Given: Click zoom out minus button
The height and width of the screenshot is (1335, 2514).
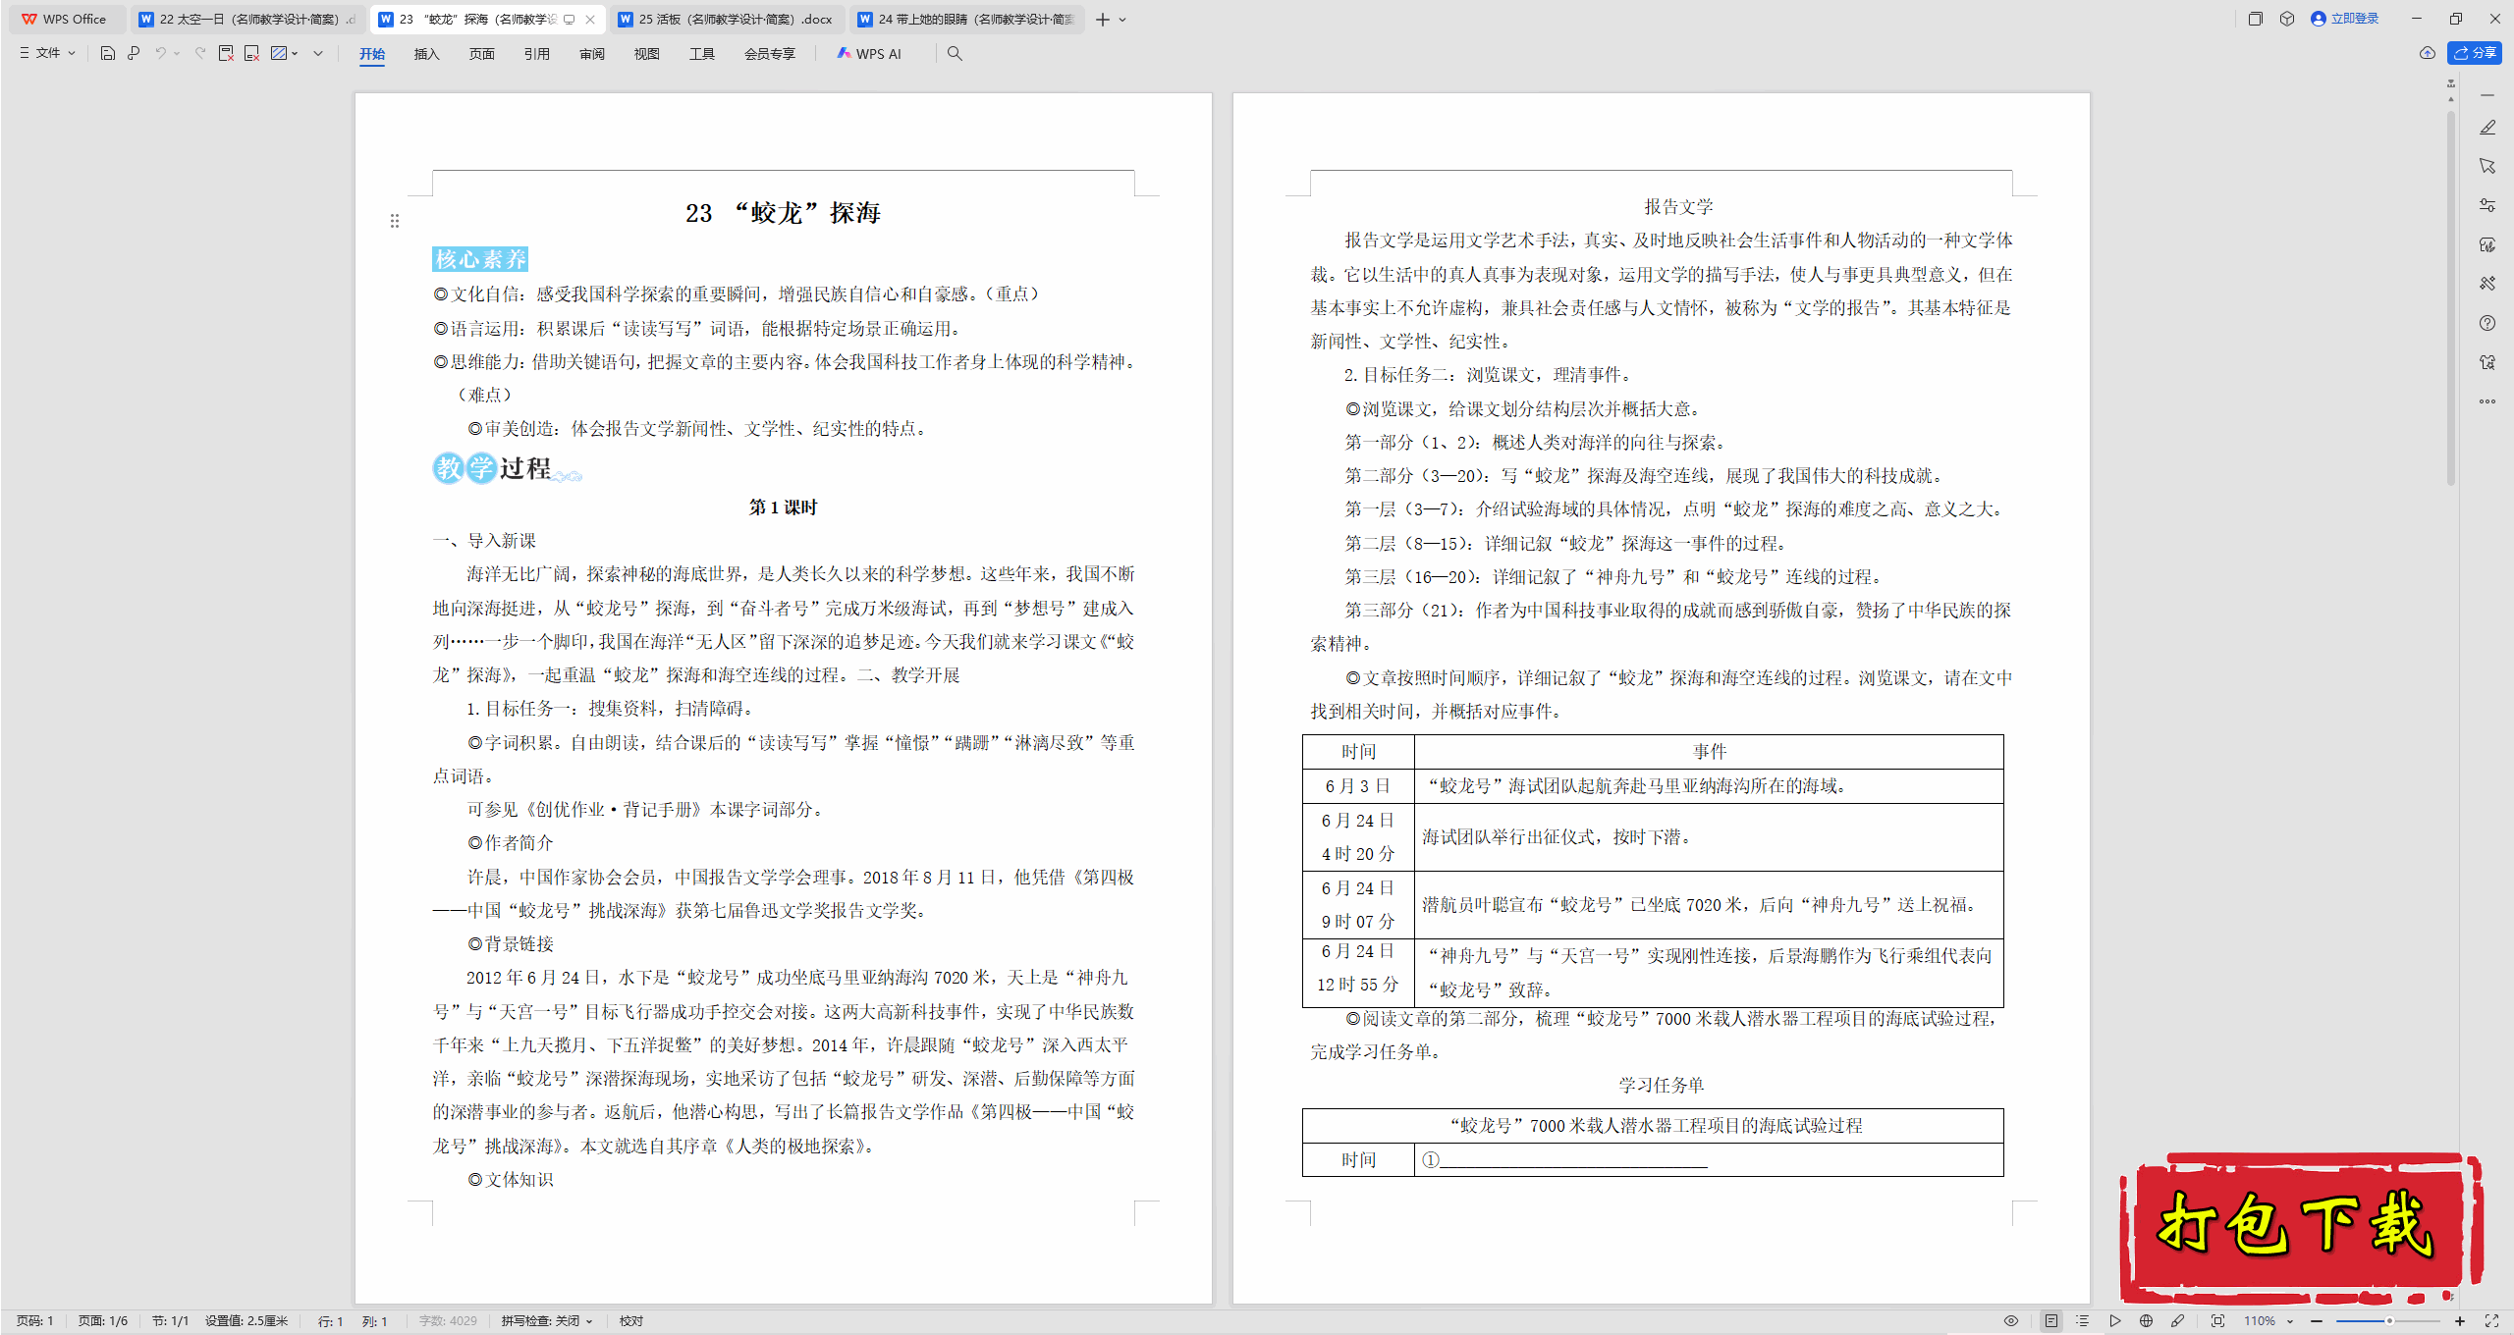Looking at the screenshot, I should point(2317,1321).
